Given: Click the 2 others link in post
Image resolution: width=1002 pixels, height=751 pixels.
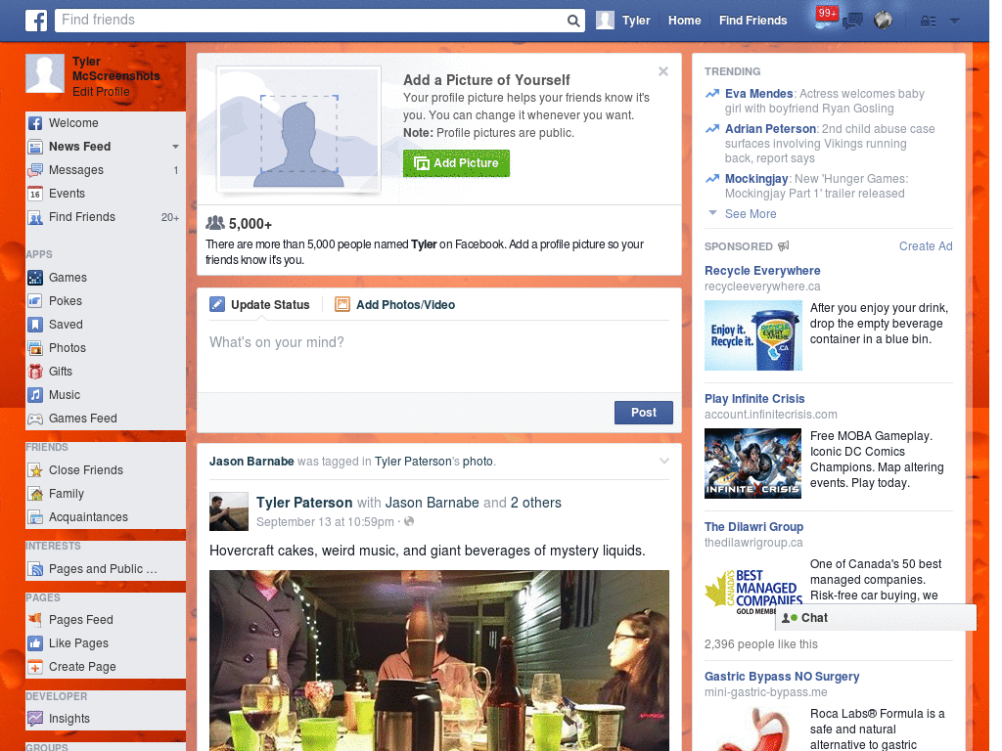Looking at the screenshot, I should pyautogui.click(x=535, y=503).
